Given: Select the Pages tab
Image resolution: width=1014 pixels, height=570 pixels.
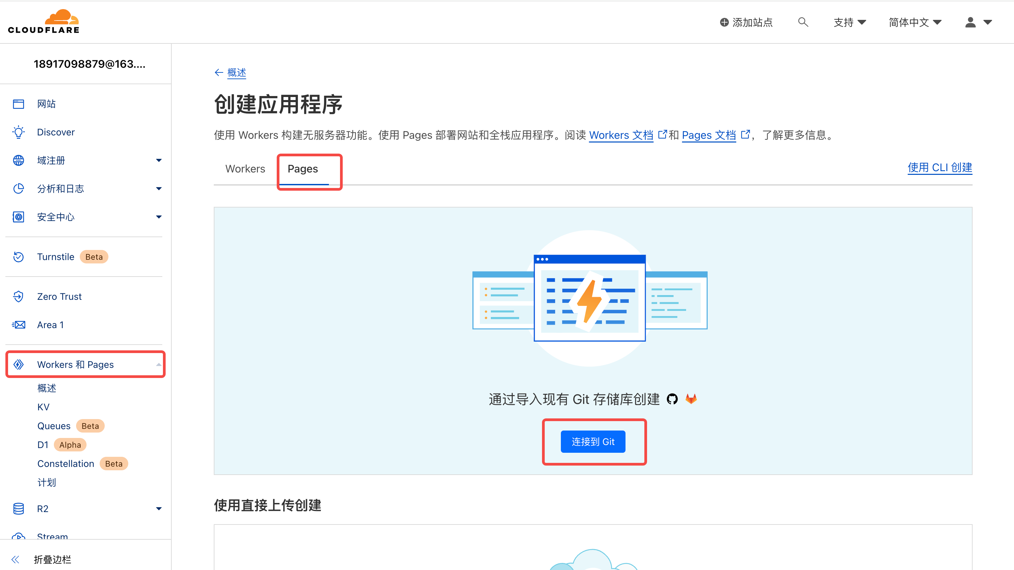Looking at the screenshot, I should (302, 169).
